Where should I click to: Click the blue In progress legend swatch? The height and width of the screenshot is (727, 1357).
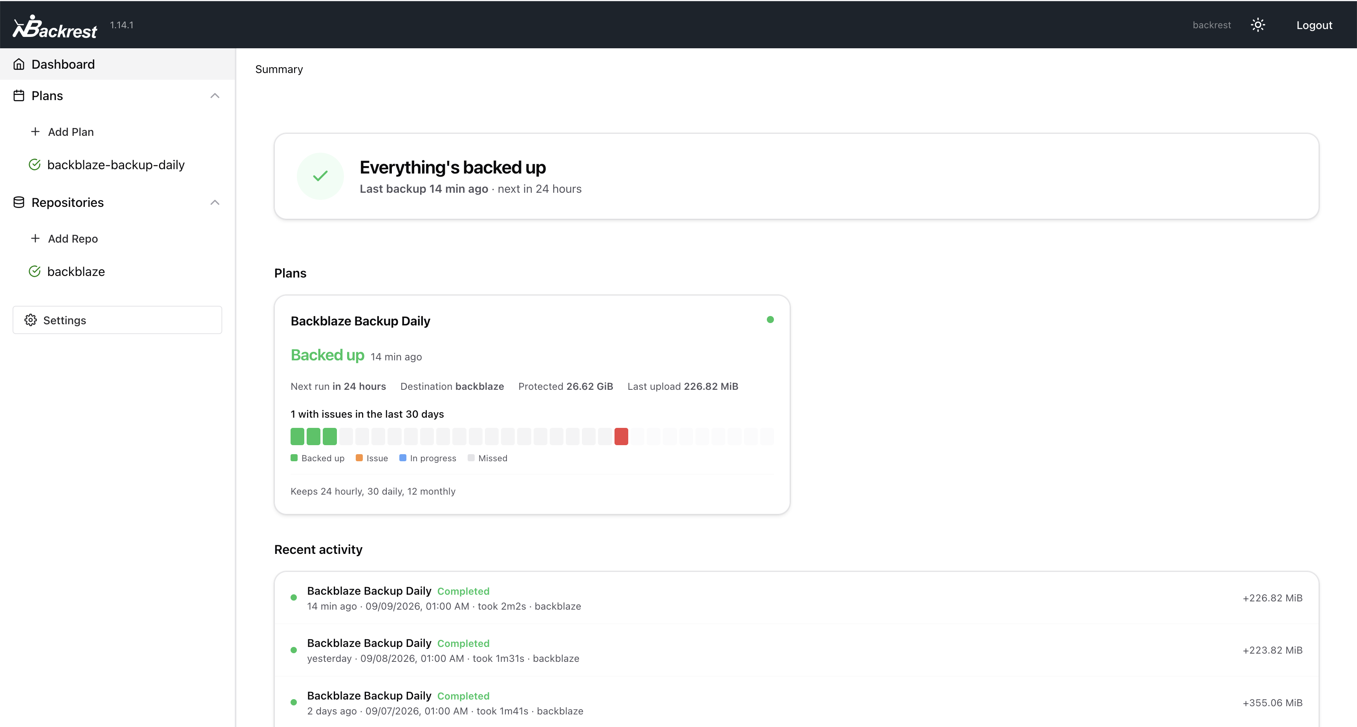point(403,458)
